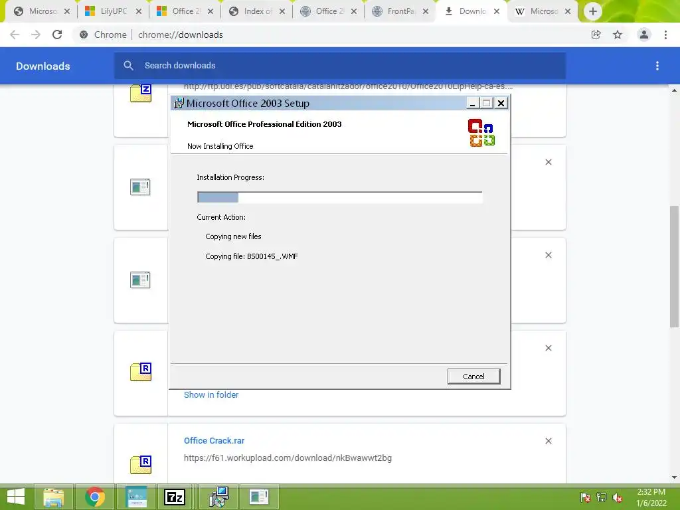Viewport: 680px width, 510px height.
Task: Go back with the back arrow
Action: [x=15, y=35]
